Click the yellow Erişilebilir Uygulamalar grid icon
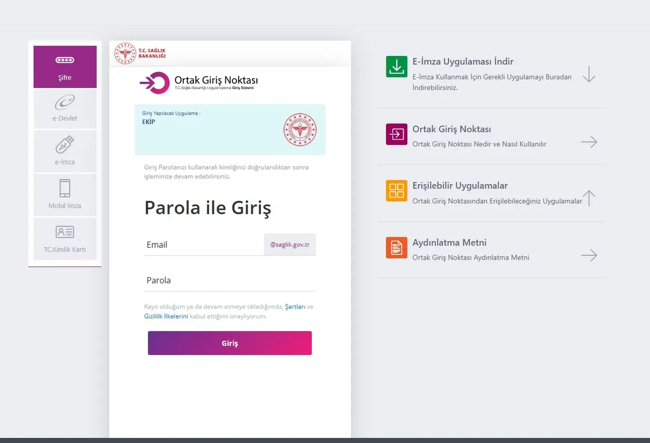This screenshot has height=443, width=650. coord(397,191)
